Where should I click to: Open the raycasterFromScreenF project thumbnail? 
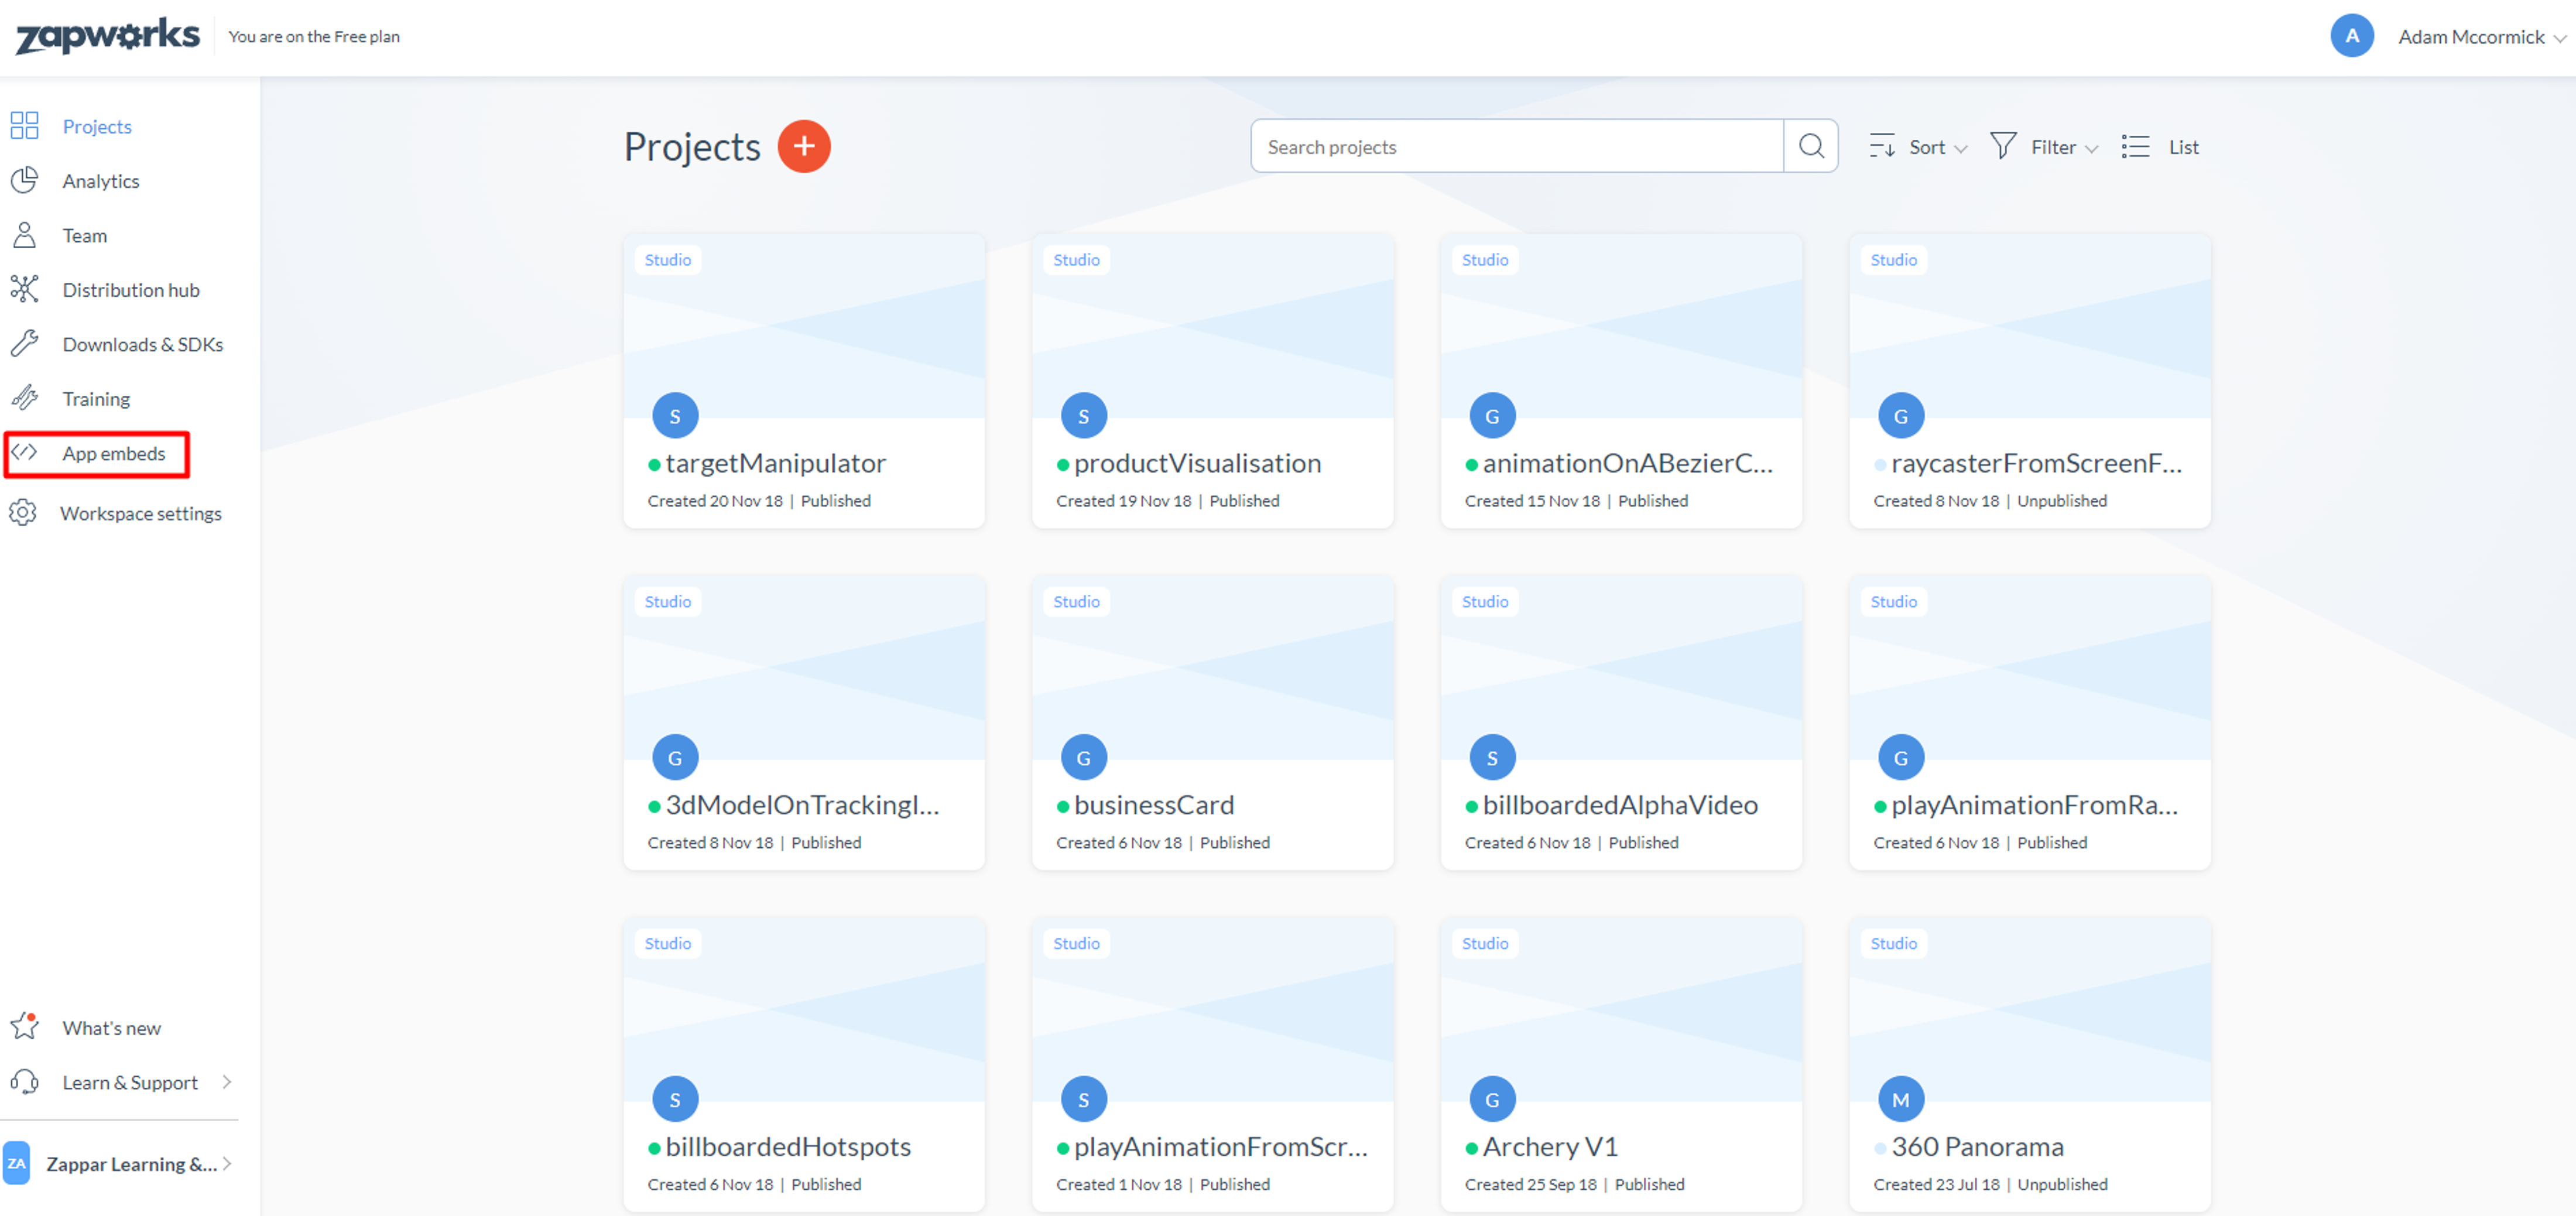[2029, 326]
